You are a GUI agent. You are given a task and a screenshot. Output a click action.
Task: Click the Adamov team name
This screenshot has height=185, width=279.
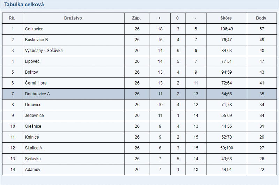coord(32,170)
